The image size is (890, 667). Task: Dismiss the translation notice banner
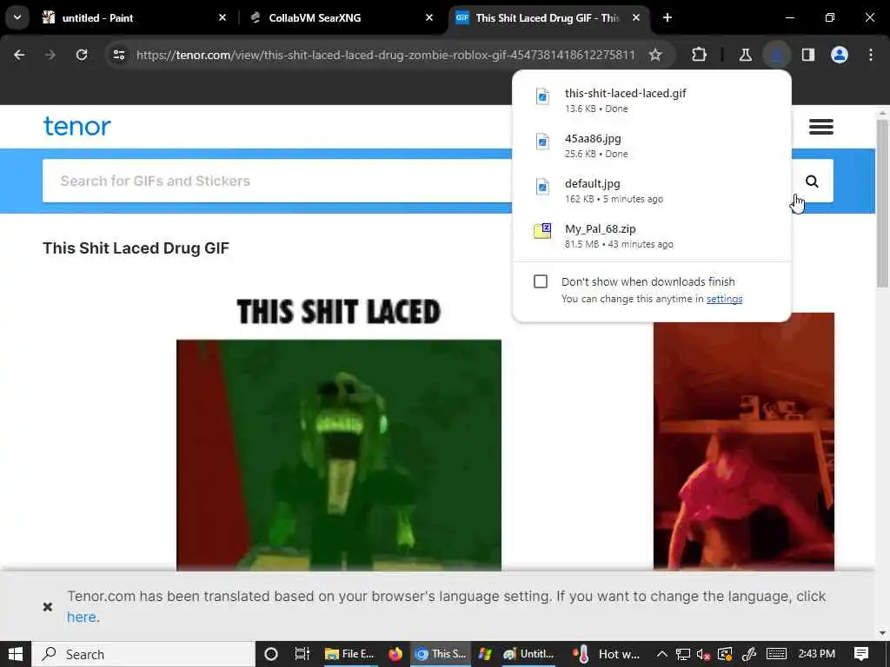tap(48, 607)
